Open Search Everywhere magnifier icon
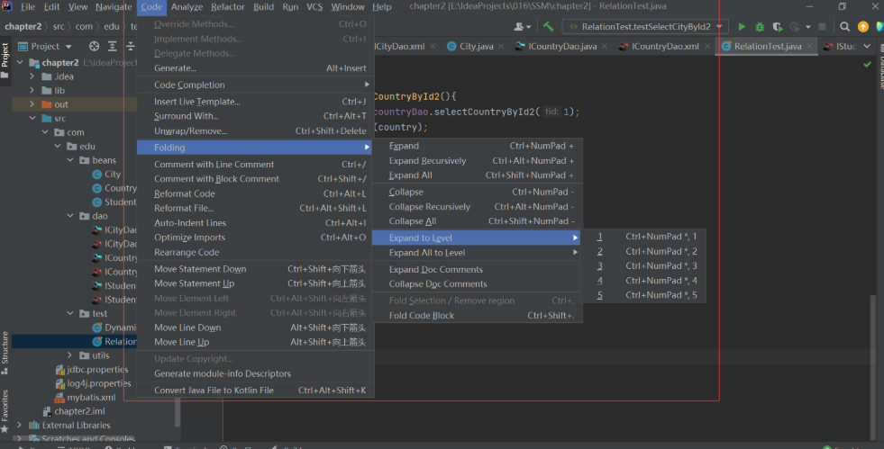The height and width of the screenshot is (449, 884). tap(844, 26)
